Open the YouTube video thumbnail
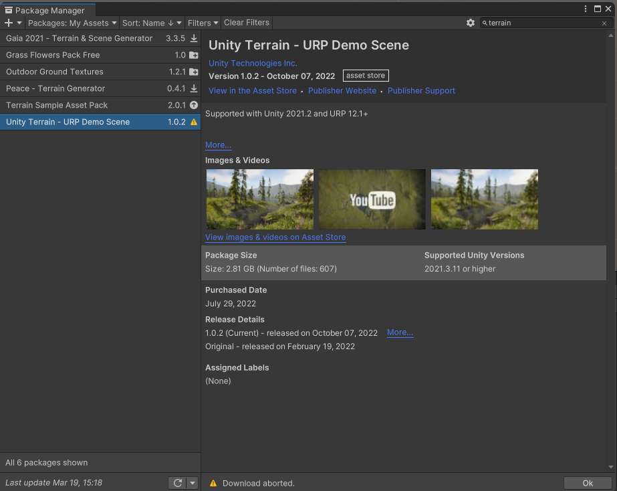Image resolution: width=617 pixels, height=491 pixels. click(x=372, y=199)
